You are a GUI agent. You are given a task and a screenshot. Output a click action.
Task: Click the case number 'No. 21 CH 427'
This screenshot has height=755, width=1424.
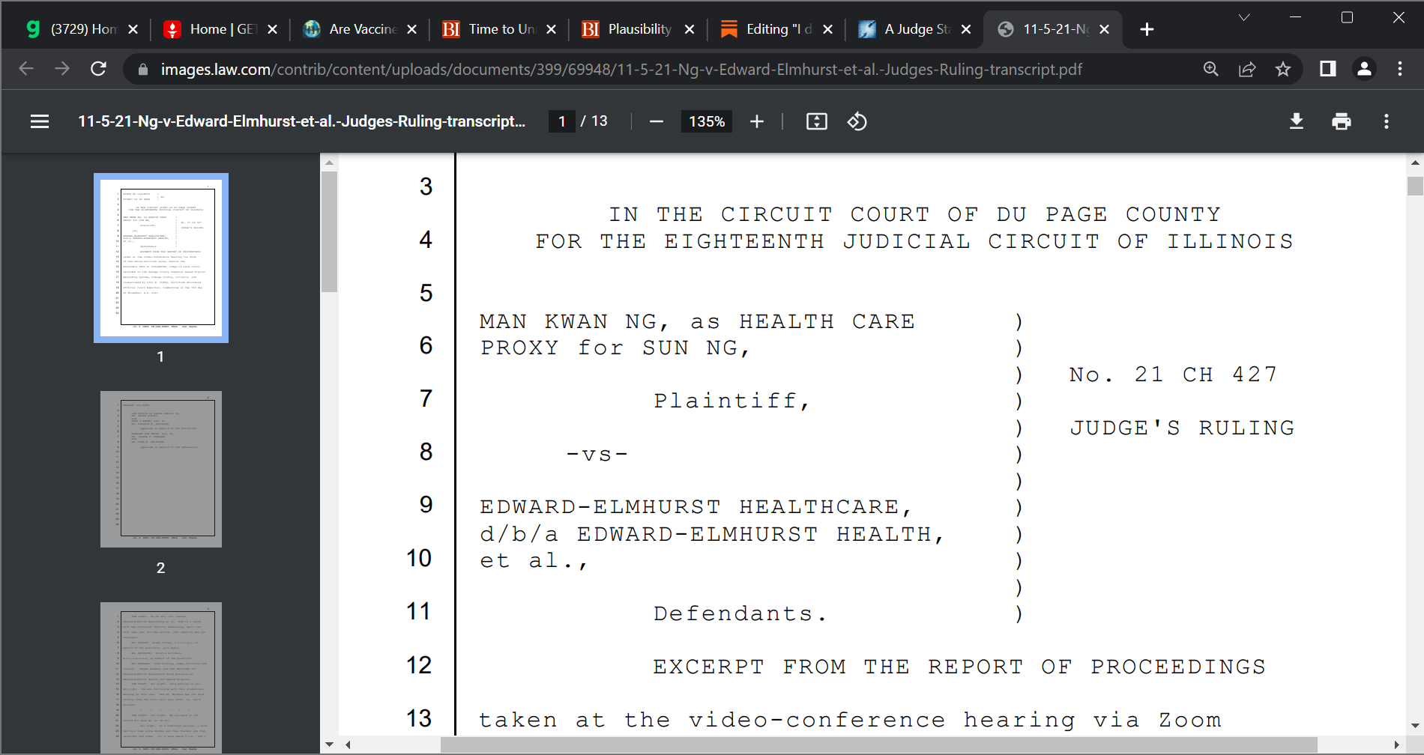pyautogui.click(x=1173, y=375)
